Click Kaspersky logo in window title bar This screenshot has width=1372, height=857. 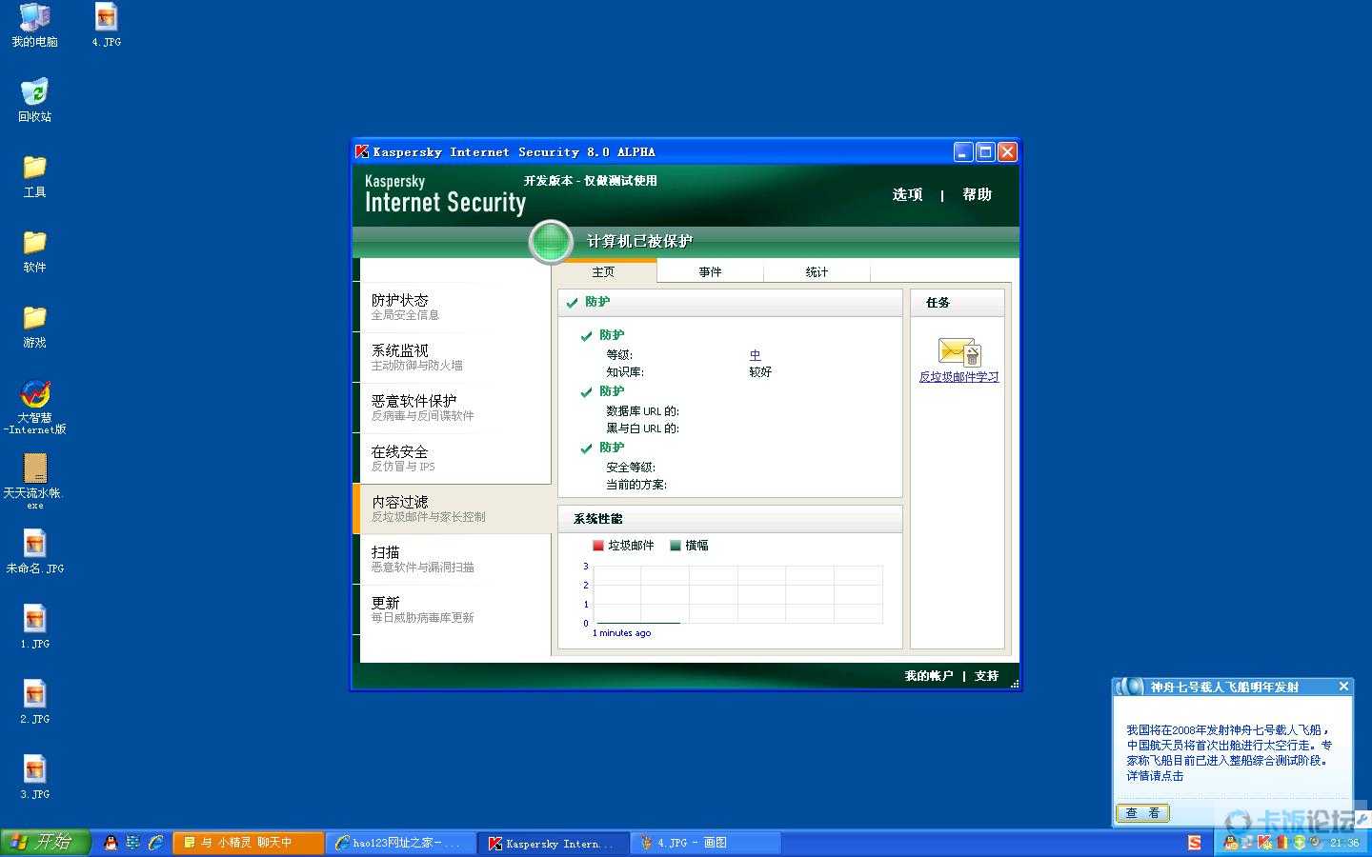click(x=362, y=151)
